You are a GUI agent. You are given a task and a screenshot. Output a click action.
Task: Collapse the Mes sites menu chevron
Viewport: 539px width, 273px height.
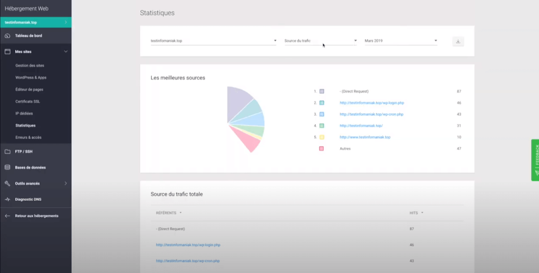pos(66,52)
